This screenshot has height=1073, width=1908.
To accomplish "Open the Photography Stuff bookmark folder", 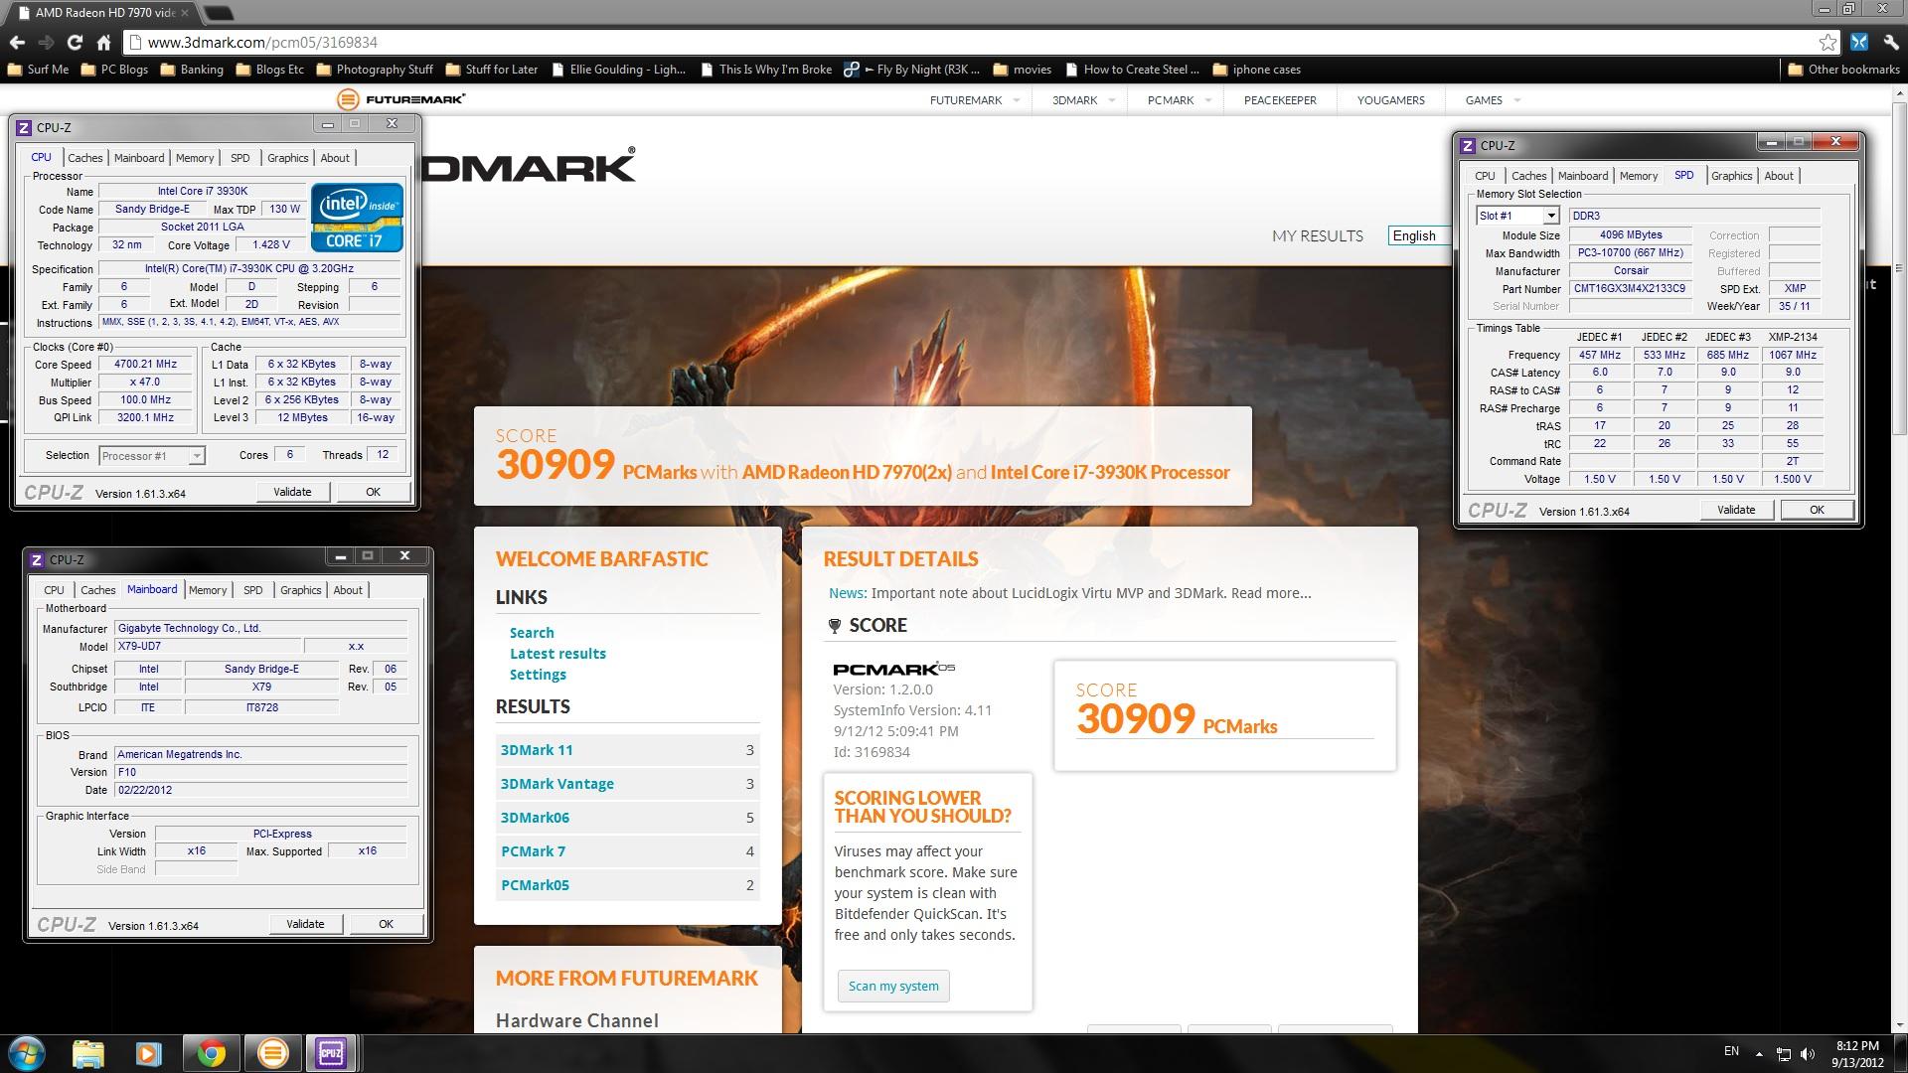I will pos(375,70).
